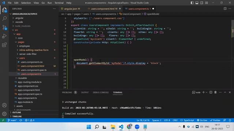234x131 pixels.
Task: Switch to users.component.html tab
Action: [x=104, y=9]
